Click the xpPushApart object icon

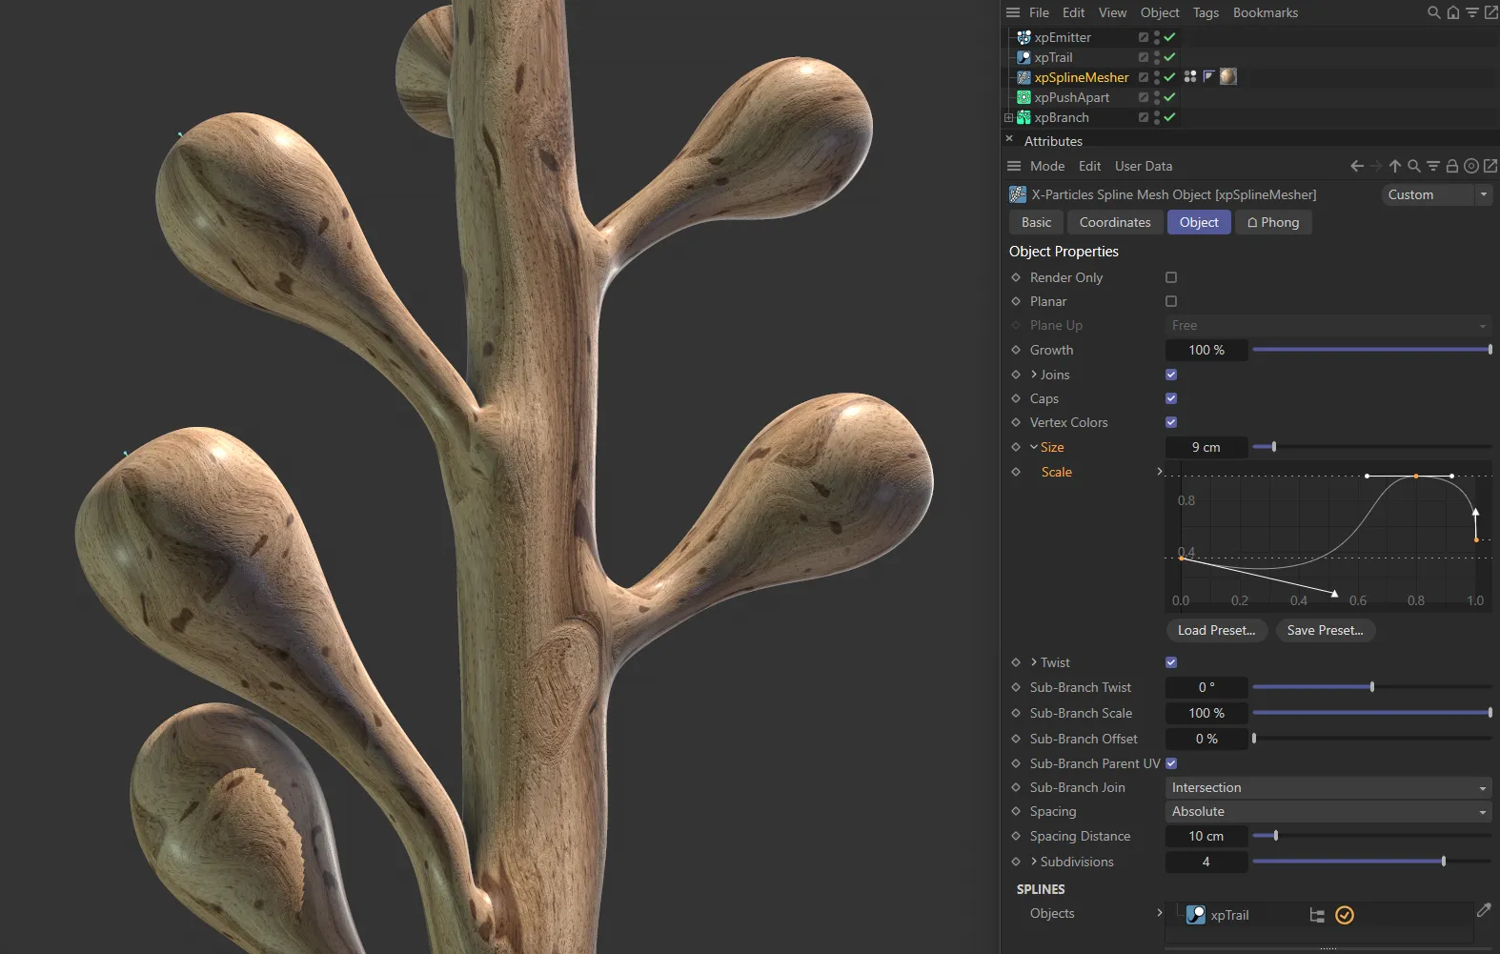tap(1024, 97)
